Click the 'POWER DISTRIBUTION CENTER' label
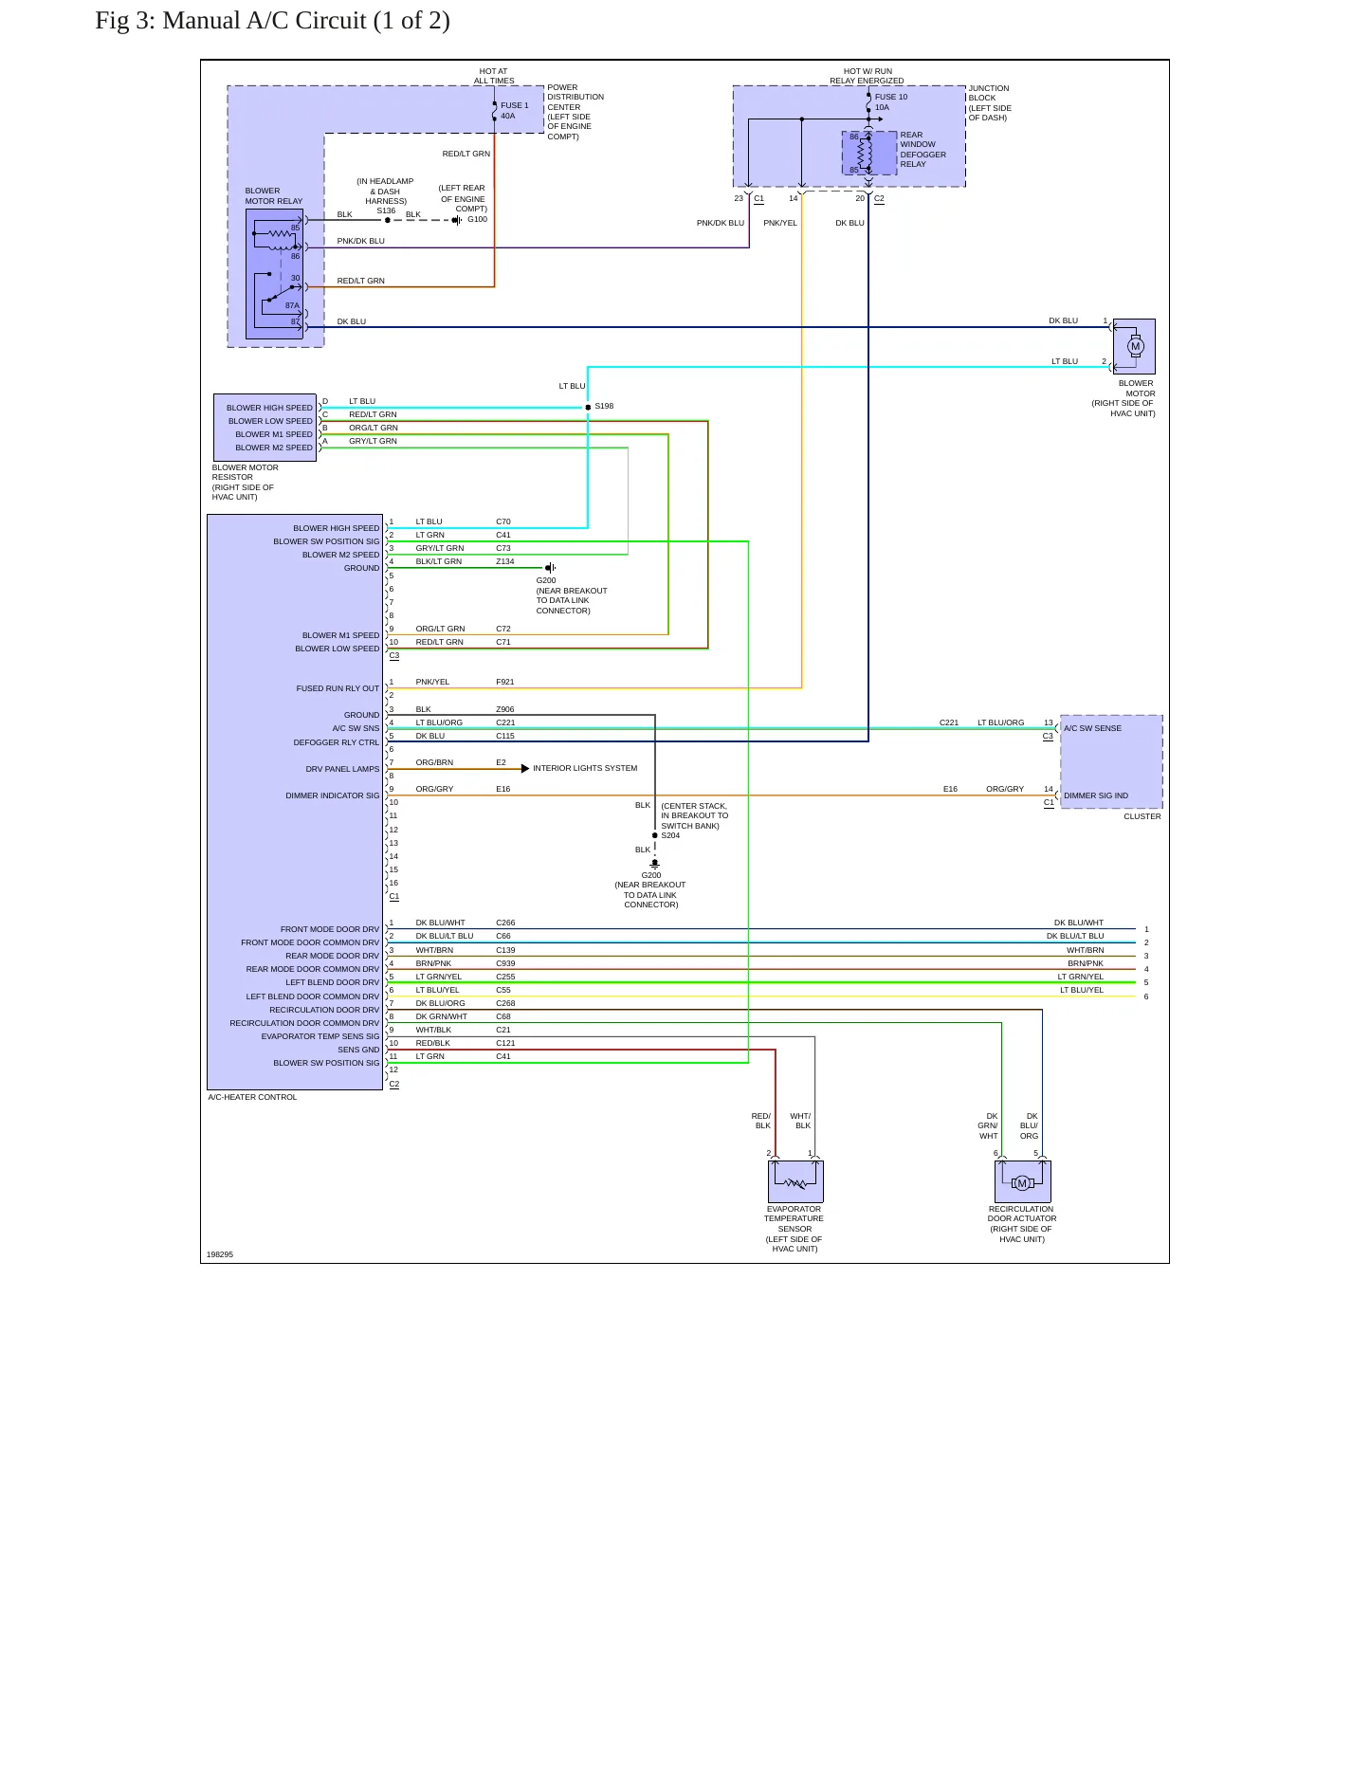Screen dimensions: 1370x1773 pos(575,97)
